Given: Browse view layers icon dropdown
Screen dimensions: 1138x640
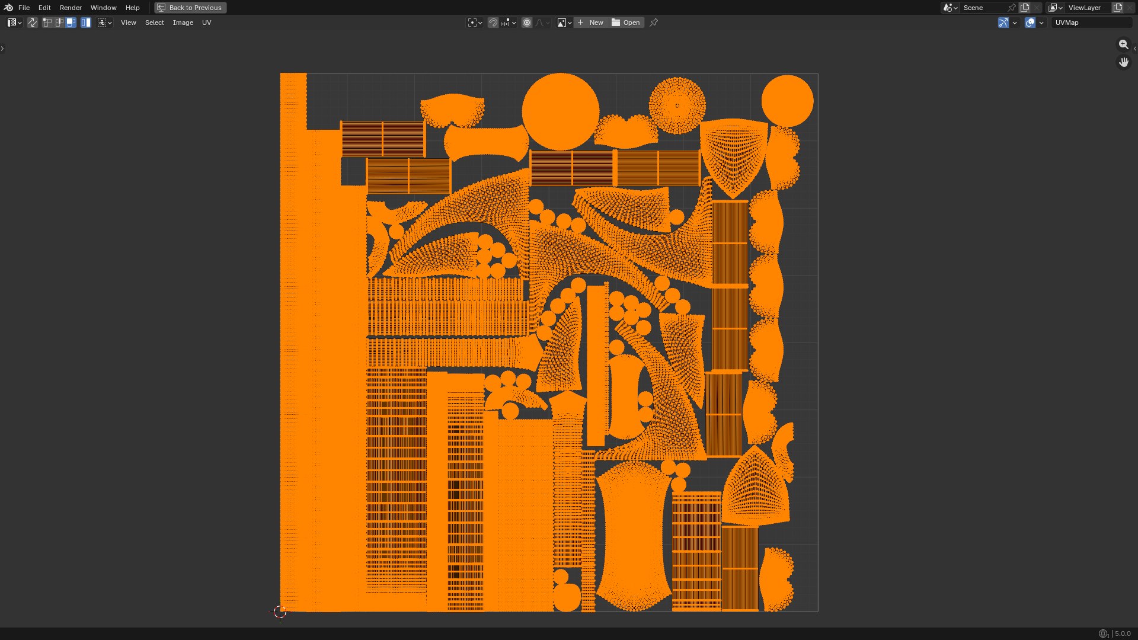Looking at the screenshot, I should coord(1055,8).
